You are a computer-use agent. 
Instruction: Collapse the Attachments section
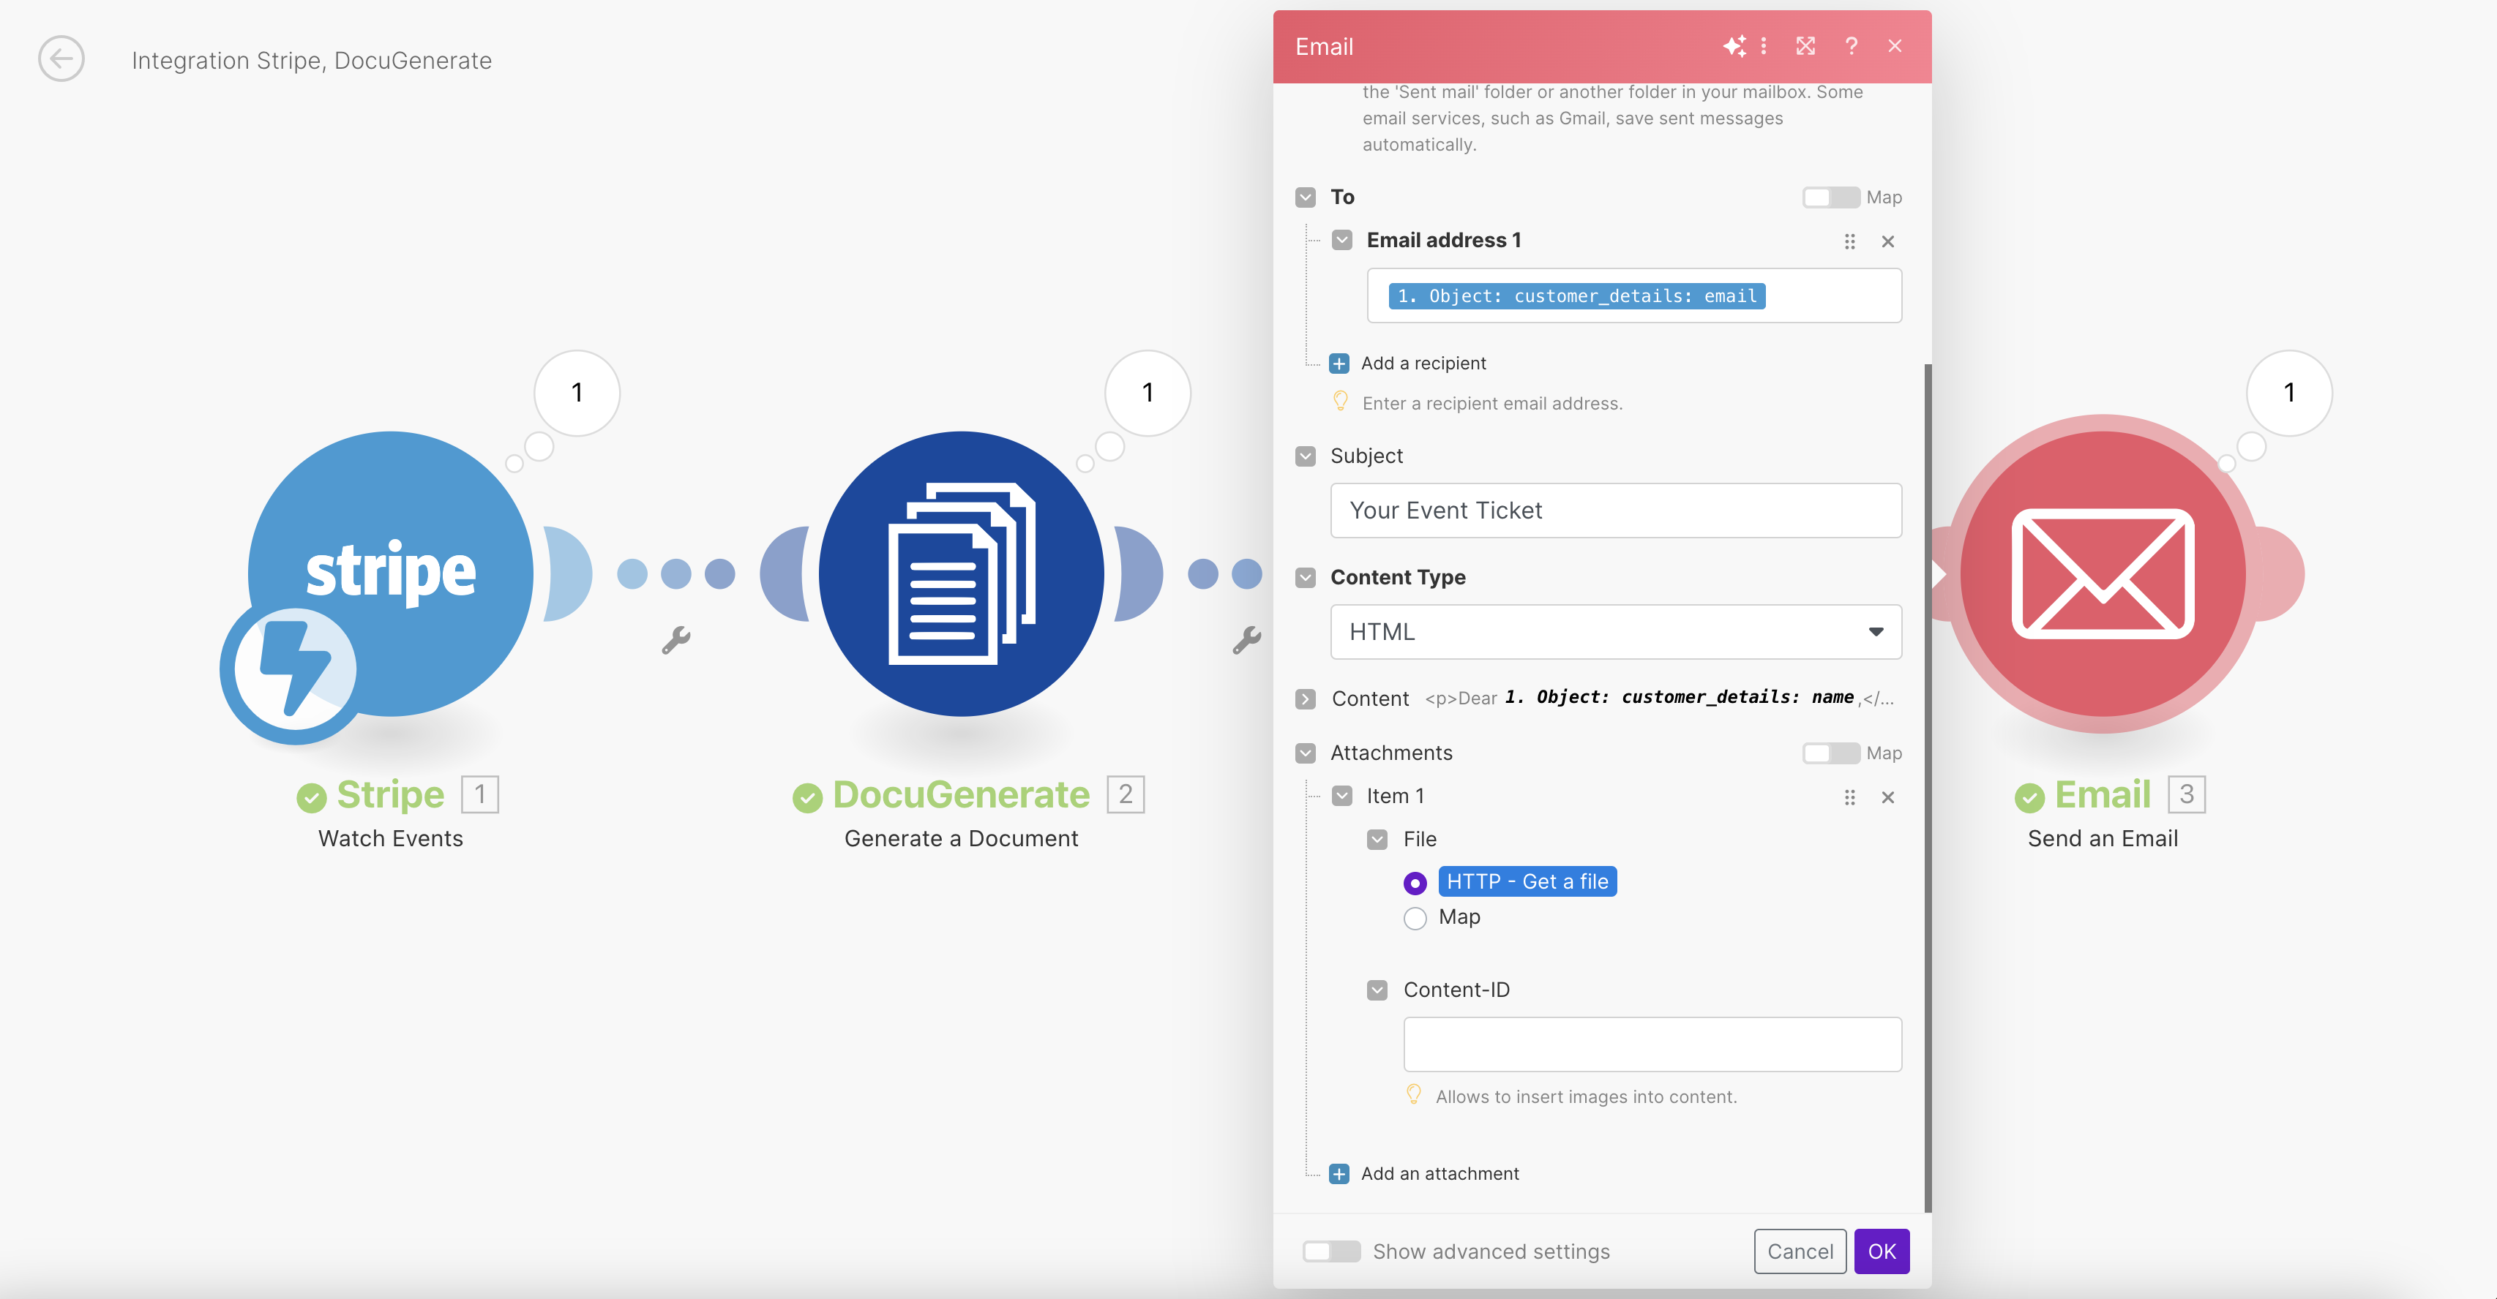pyautogui.click(x=1306, y=753)
